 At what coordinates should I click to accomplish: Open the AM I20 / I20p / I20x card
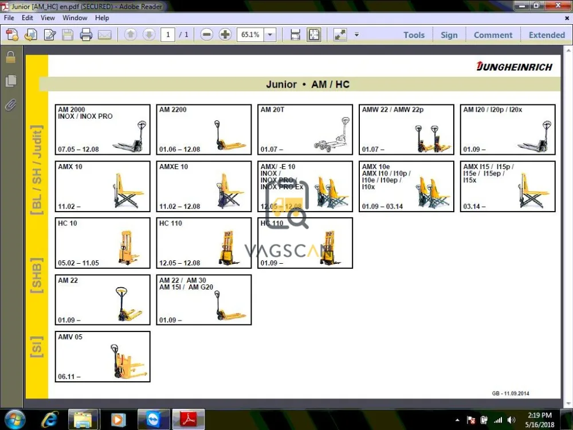click(508, 130)
